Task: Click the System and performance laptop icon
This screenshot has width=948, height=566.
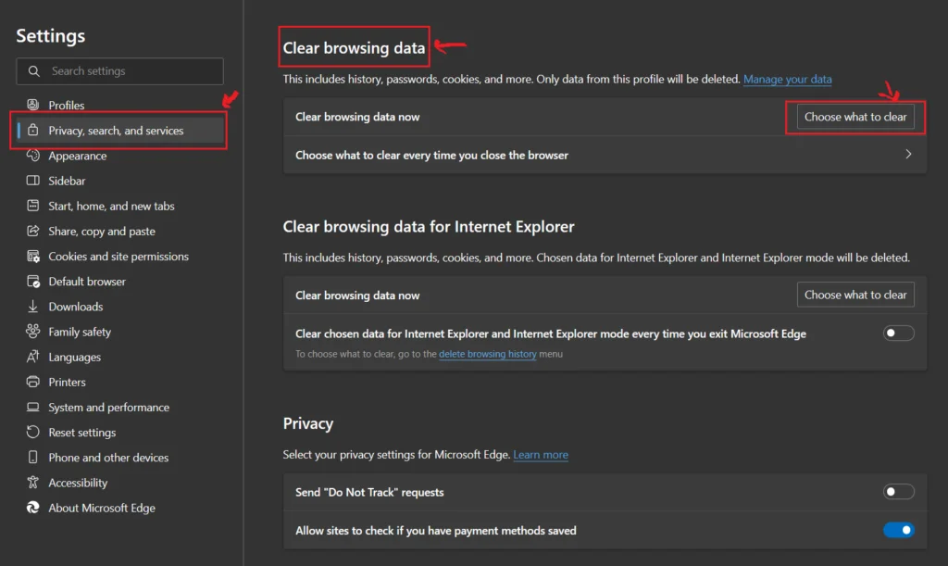Action: click(33, 407)
